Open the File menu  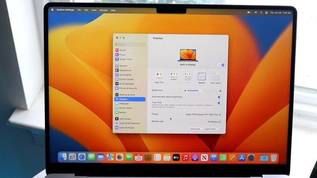pos(79,10)
